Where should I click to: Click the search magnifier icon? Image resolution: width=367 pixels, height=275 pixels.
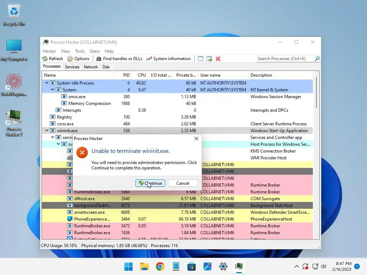coord(317,59)
